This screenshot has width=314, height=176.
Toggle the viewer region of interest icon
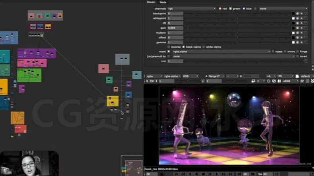pyautogui.click(x=269, y=81)
